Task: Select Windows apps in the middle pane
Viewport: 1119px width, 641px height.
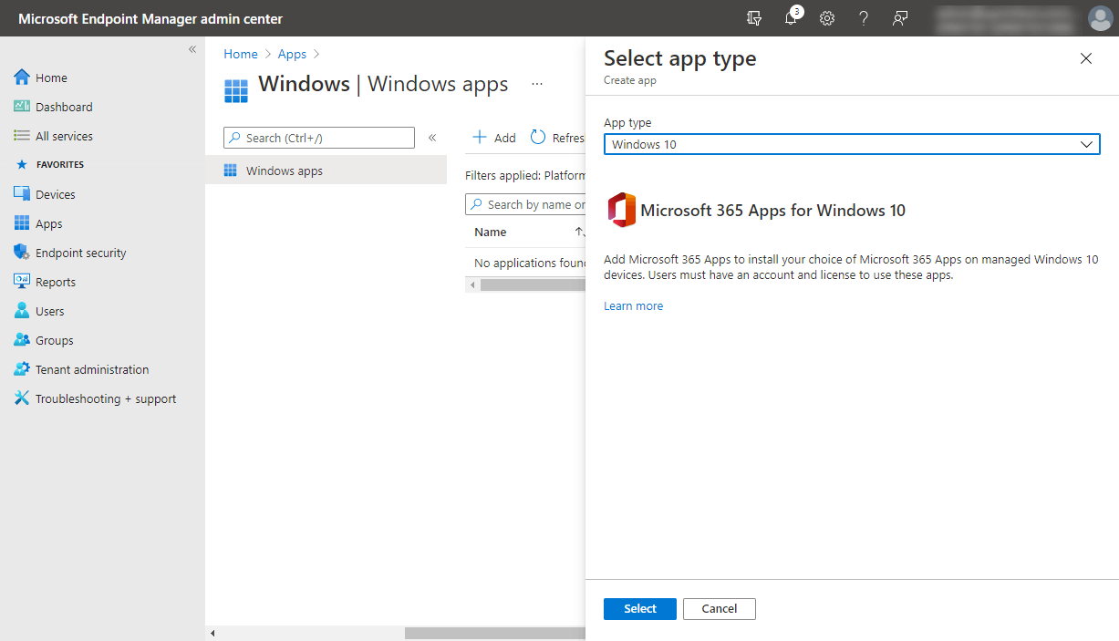Action: point(285,171)
